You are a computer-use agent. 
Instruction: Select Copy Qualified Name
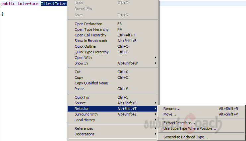click(113, 83)
